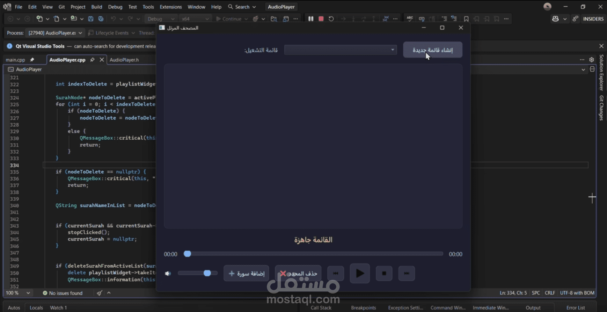Click the إضافة سورة add surah button
The height and width of the screenshot is (312, 607).
tap(247, 273)
